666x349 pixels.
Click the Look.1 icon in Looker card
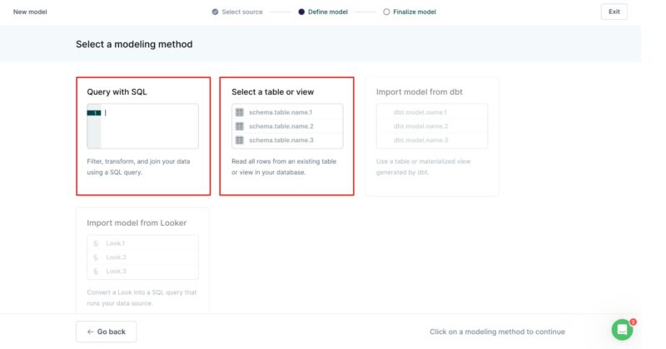(x=97, y=243)
